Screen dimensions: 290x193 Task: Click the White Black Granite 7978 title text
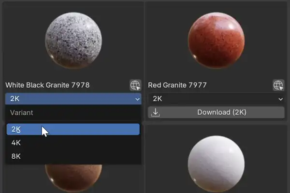(x=47, y=85)
